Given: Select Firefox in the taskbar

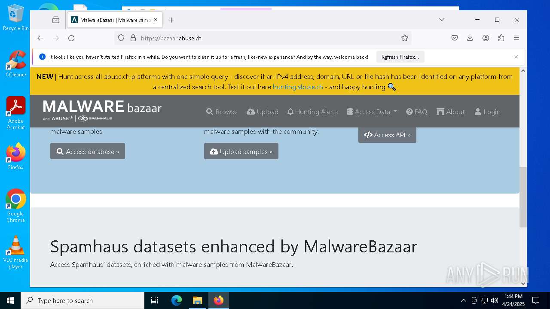Looking at the screenshot, I should [219, 300].
